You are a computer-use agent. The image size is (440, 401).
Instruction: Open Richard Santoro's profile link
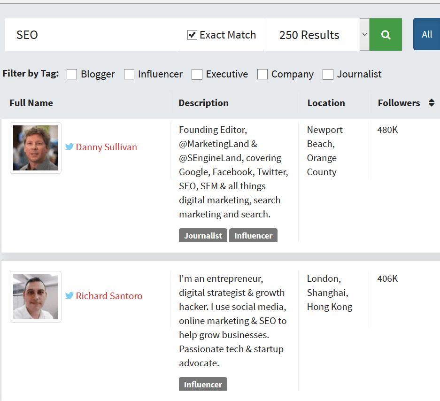[x=109, y=296]
